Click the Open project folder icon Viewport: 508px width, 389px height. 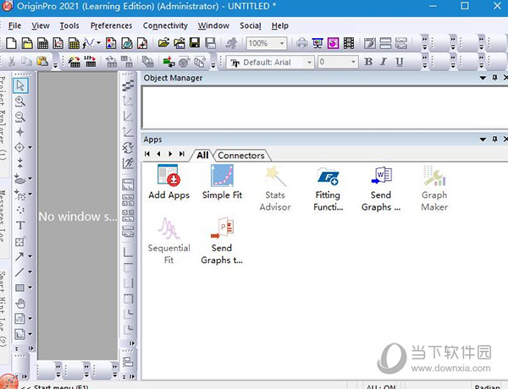pyautogui.click(x=163, y=43)
